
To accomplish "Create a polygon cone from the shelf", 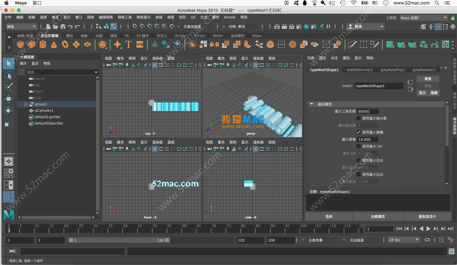I will point(54,45).
